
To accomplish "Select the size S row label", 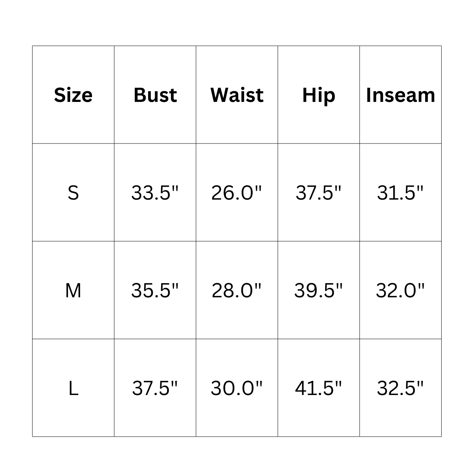I will pos(73,193).
